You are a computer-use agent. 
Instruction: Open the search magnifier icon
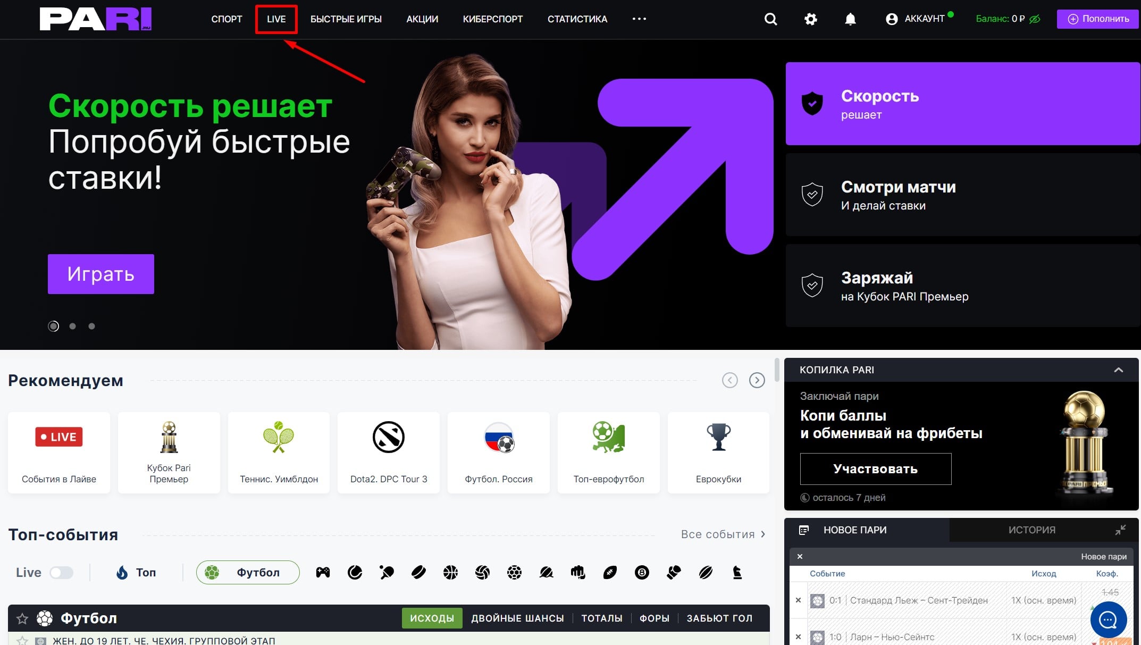[770, 19]
